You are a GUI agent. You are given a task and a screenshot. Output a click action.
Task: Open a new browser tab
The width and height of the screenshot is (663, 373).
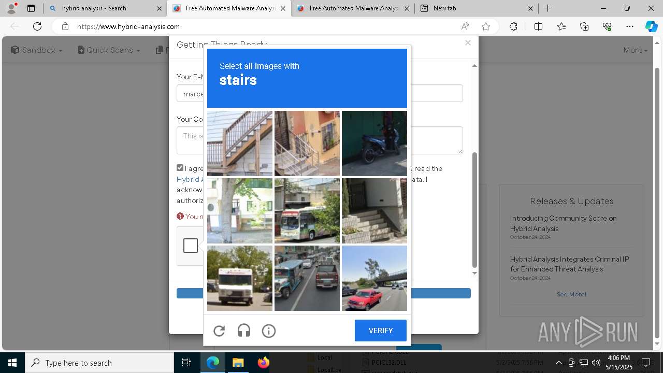547,8
